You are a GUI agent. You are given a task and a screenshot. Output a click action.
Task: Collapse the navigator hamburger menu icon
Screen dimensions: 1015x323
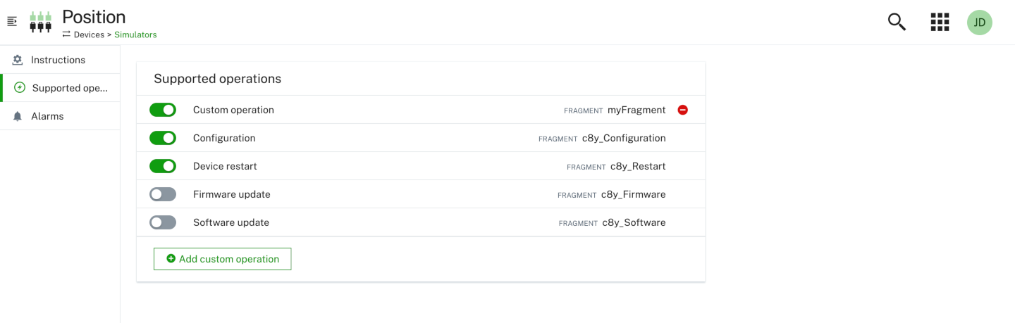(x=11, y=22)
